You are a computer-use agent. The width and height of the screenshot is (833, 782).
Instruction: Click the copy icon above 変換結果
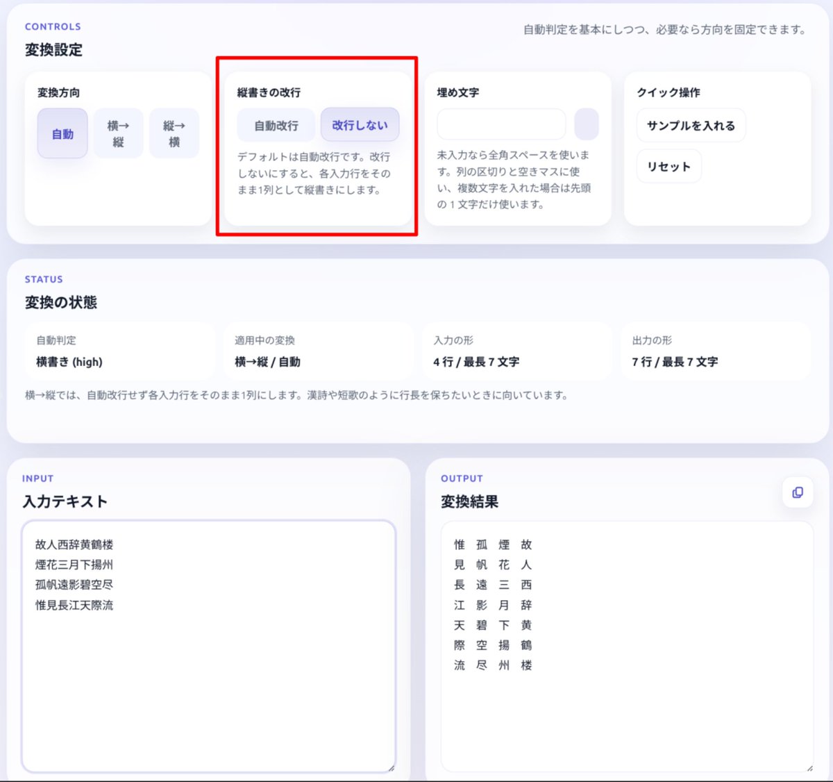click(797, 492)
